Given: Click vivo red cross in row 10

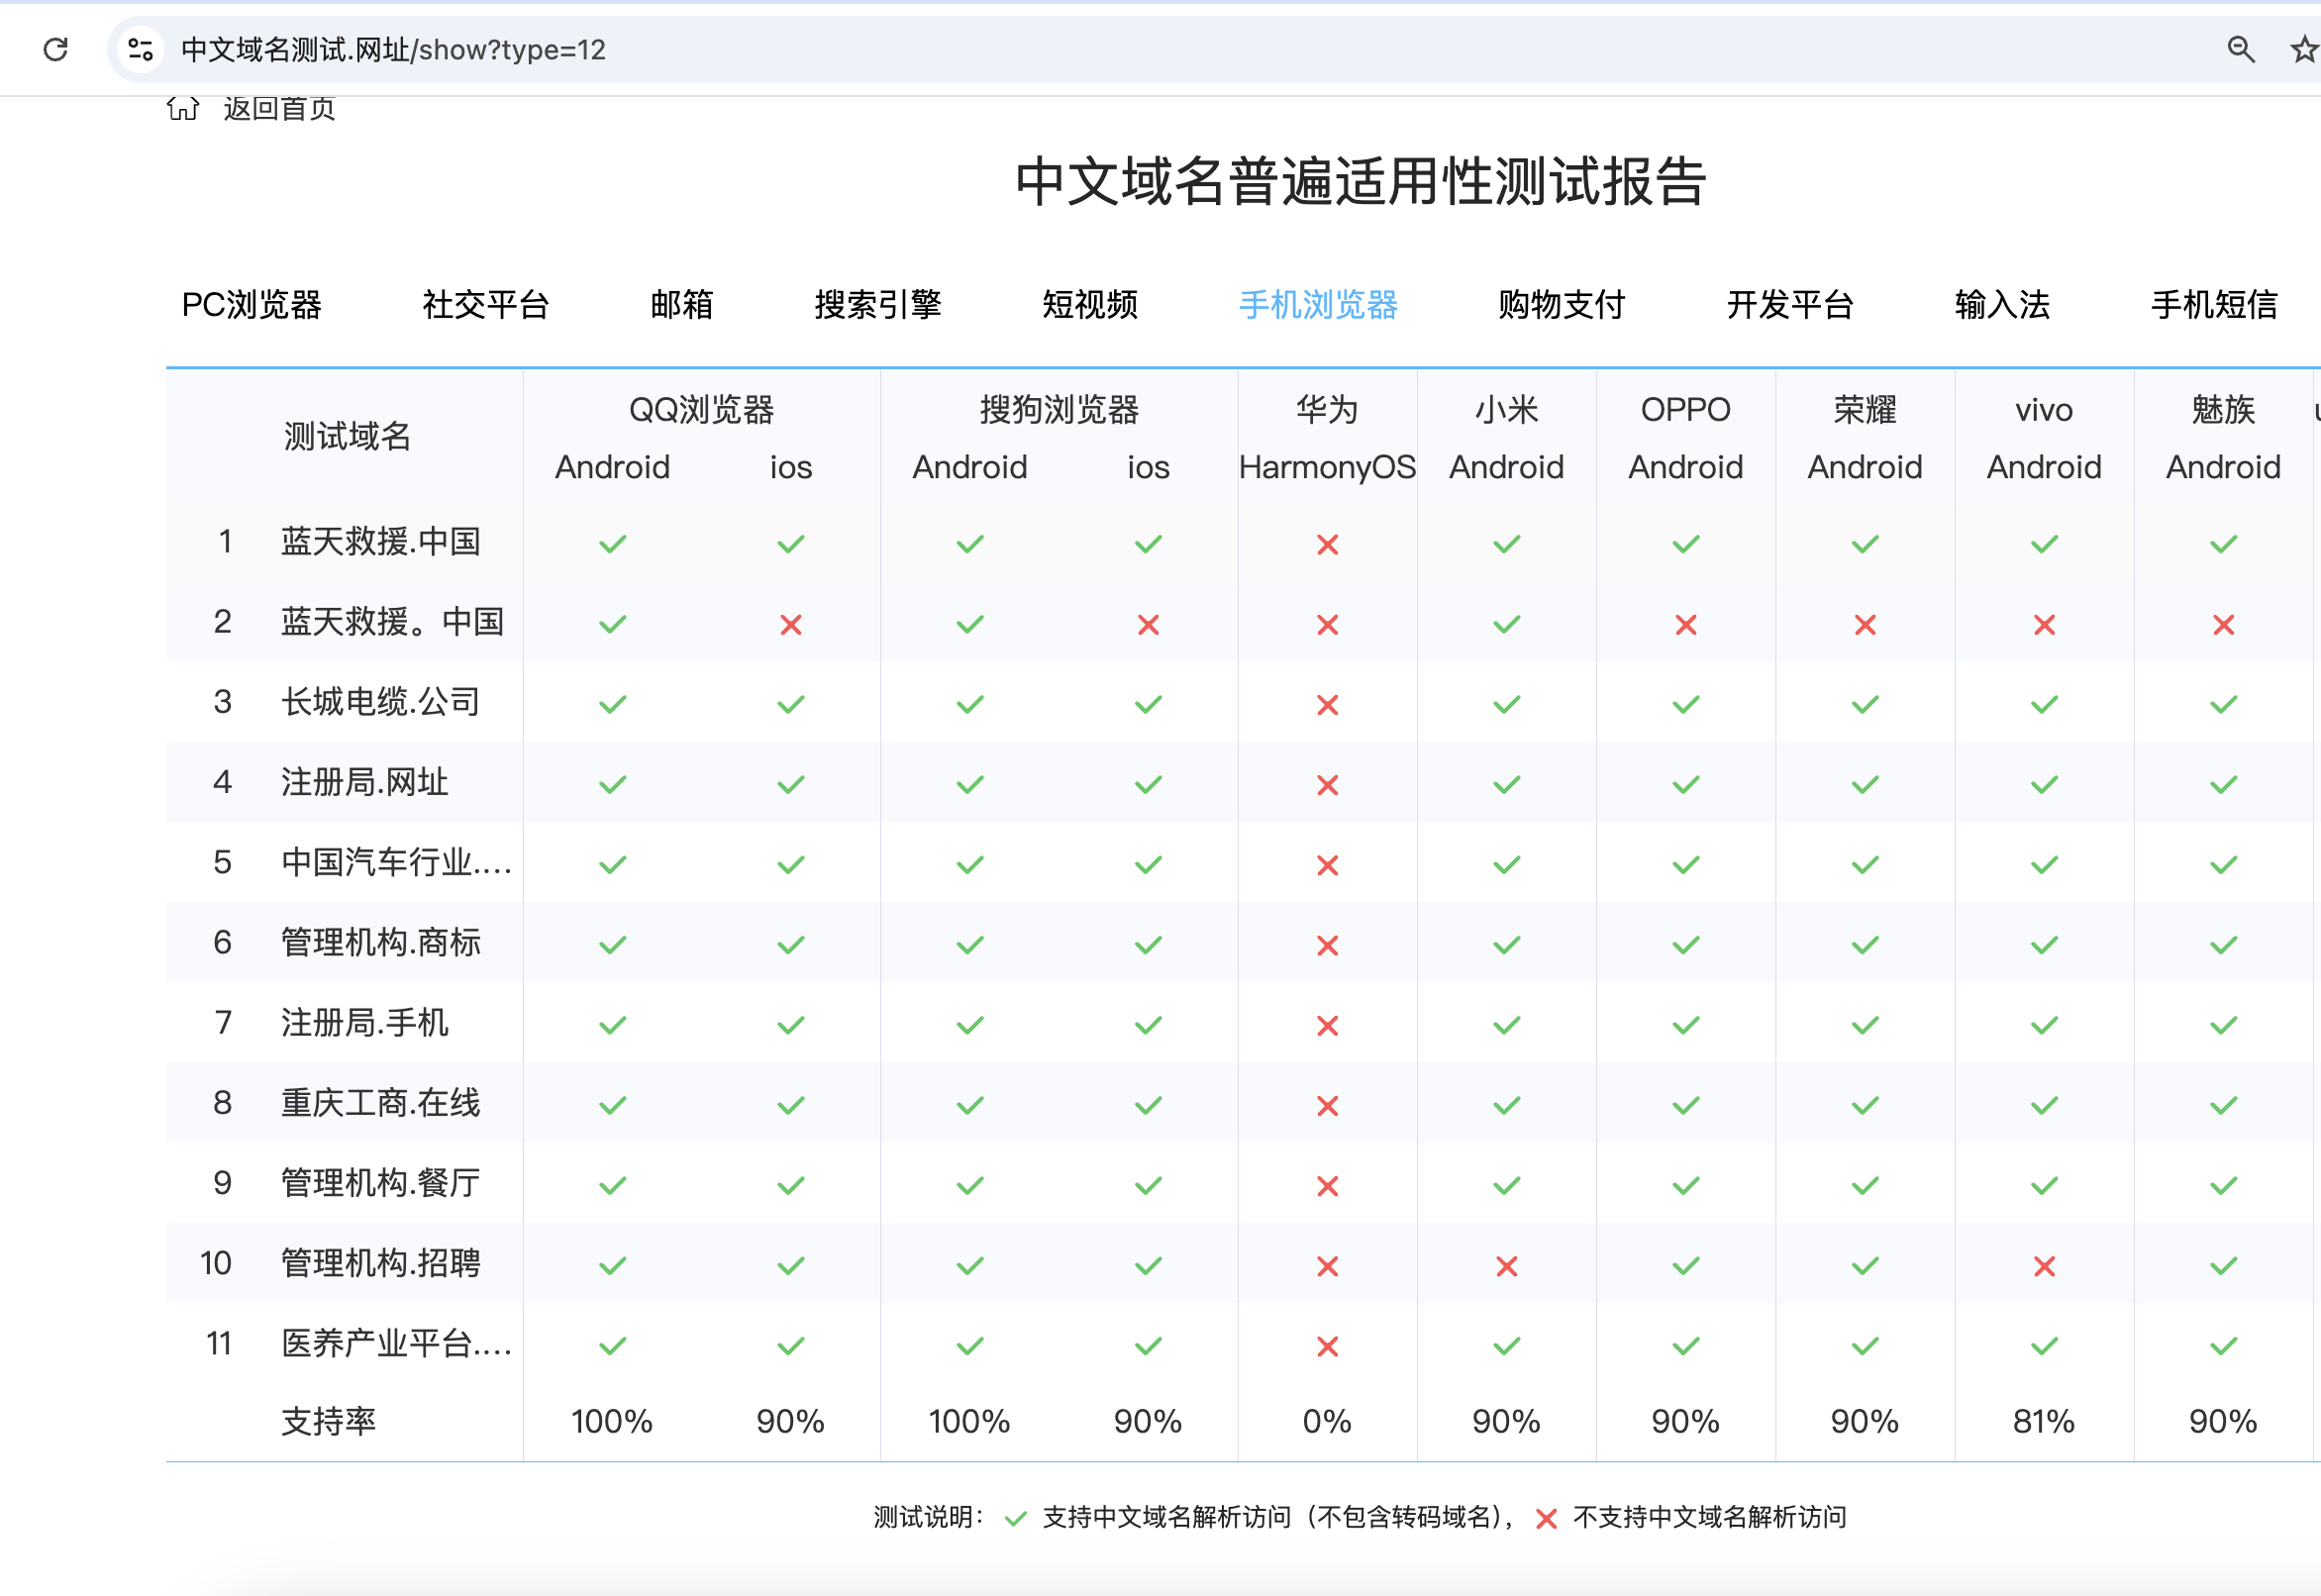Looking at the screenshot, I should point(2043,1266).
